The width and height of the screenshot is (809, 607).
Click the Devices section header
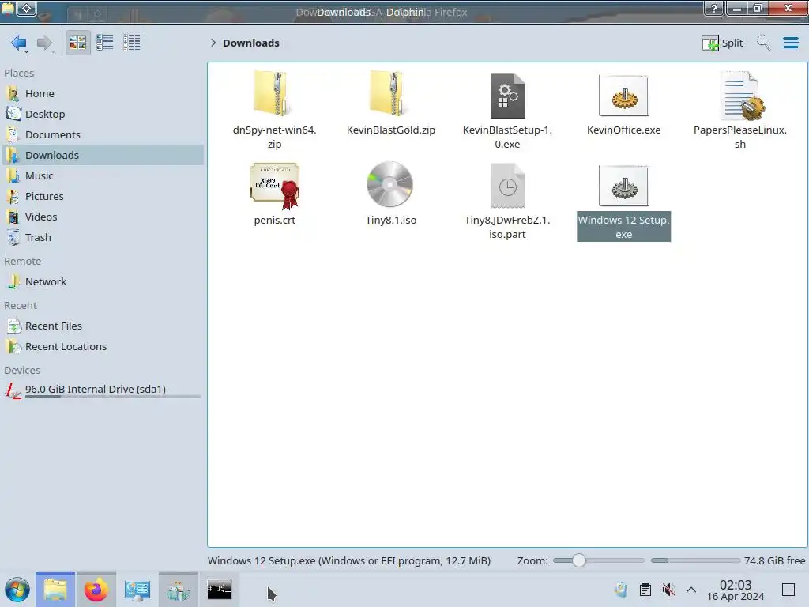click(x=22, y=371)
